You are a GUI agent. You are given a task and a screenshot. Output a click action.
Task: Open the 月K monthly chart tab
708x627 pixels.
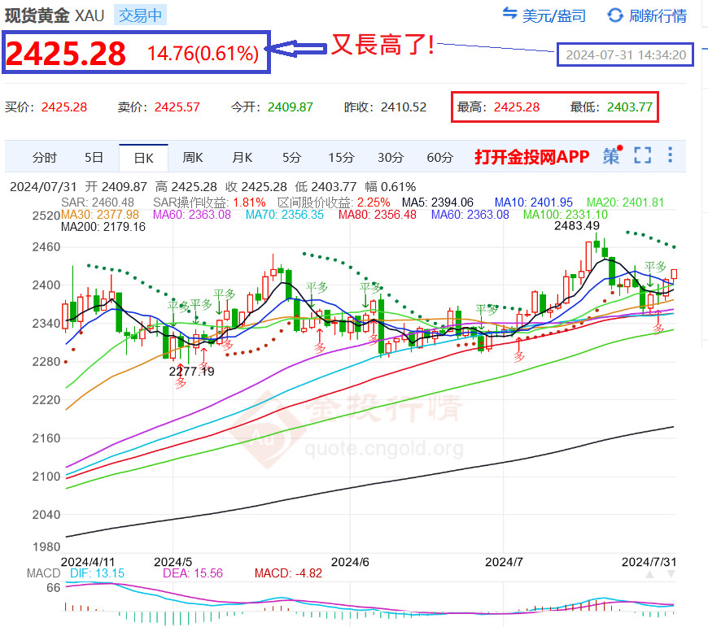[243, 158]
